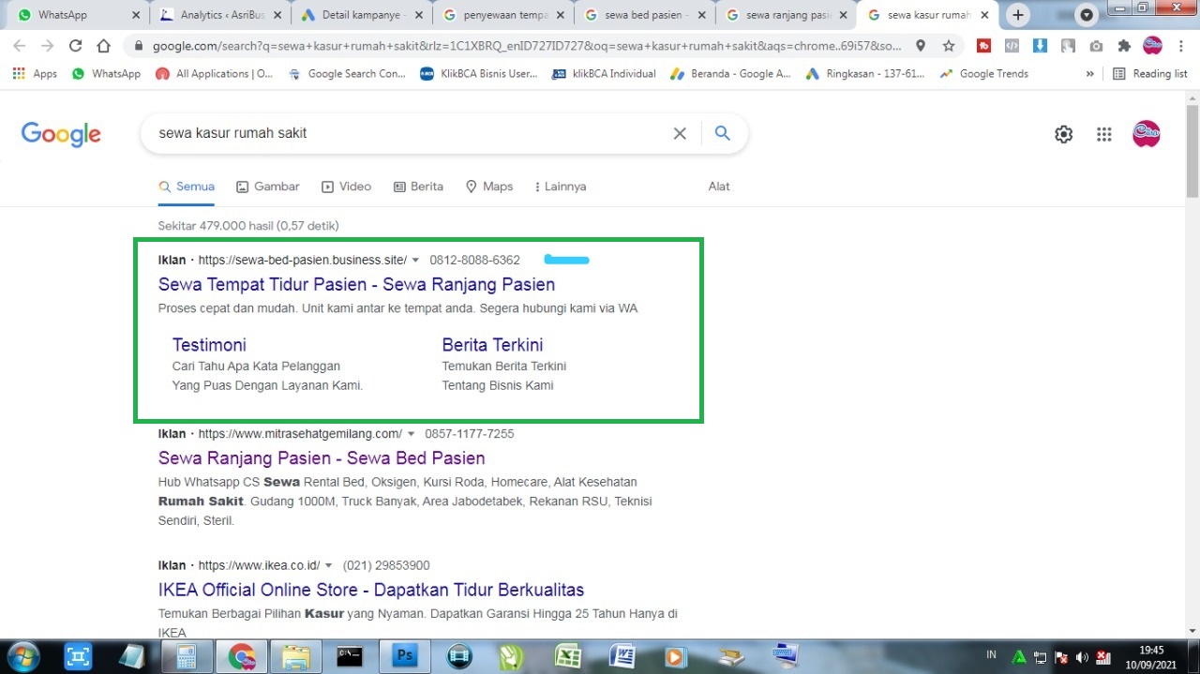Viewport: 1200px width, 674px height.
Task: Close the active sewa kasur rumah tab
Action: point(985,15)
